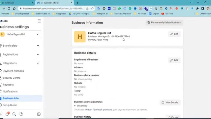Open Chrome side panel icon
The image size is (211, 119).
point(202,9)
